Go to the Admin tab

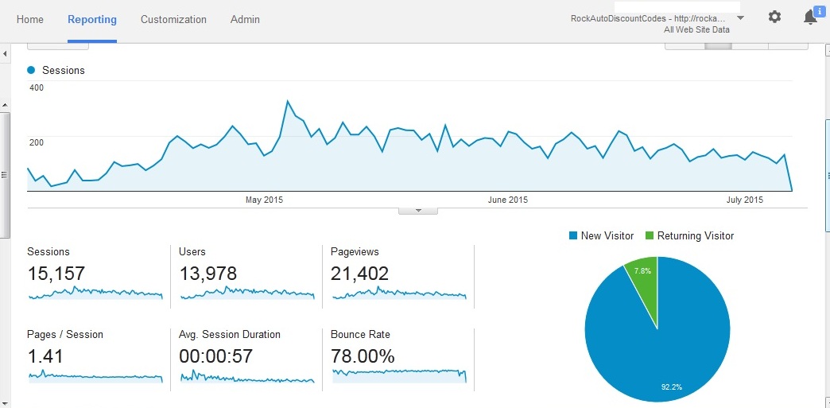click(x=245, y=20)
